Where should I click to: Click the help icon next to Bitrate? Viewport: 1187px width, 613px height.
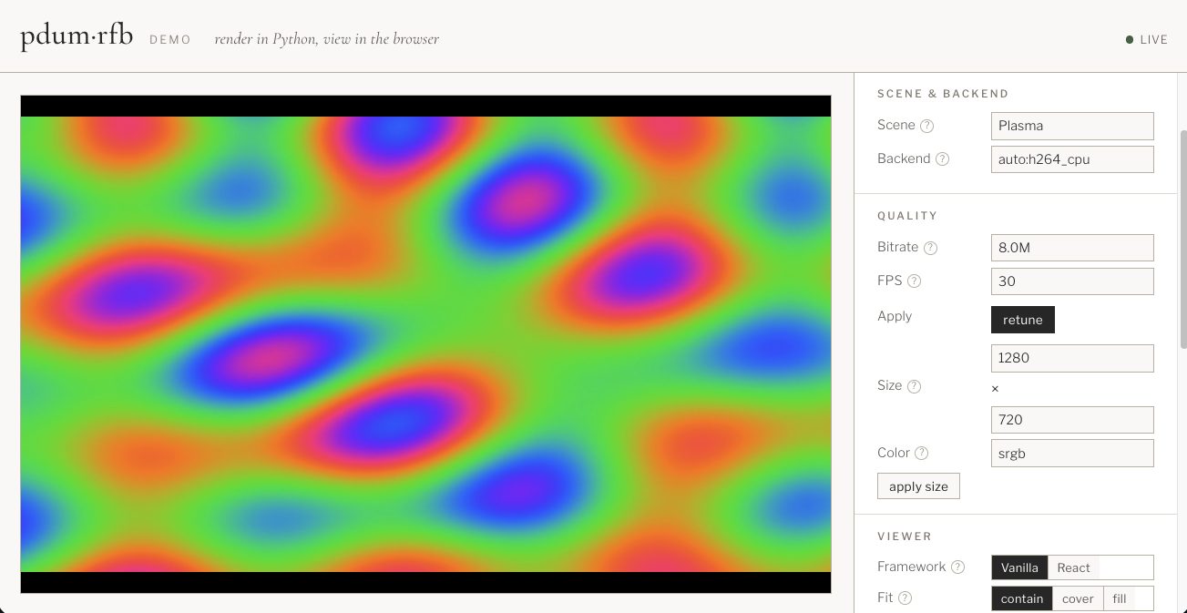931,248
